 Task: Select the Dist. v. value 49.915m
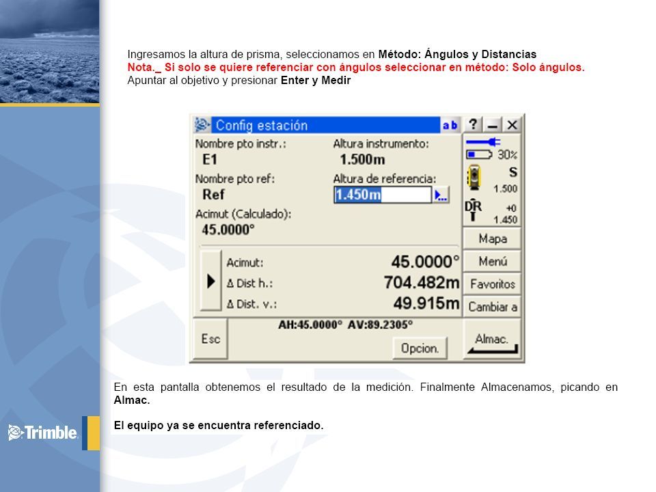426,303
